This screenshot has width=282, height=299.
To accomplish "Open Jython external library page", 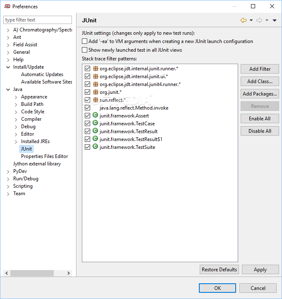I will coord(37,164).
